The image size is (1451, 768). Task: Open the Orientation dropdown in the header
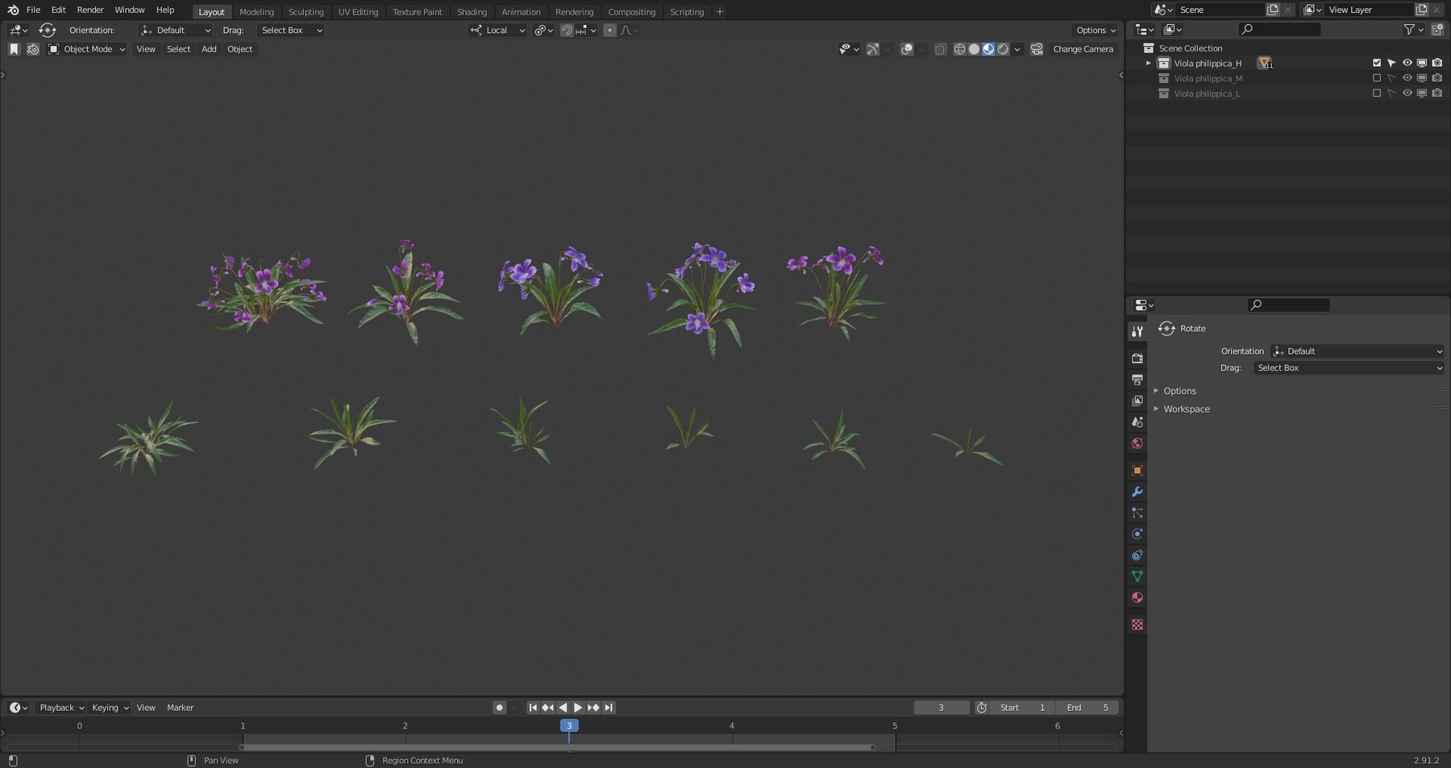[x=176, y=30]
